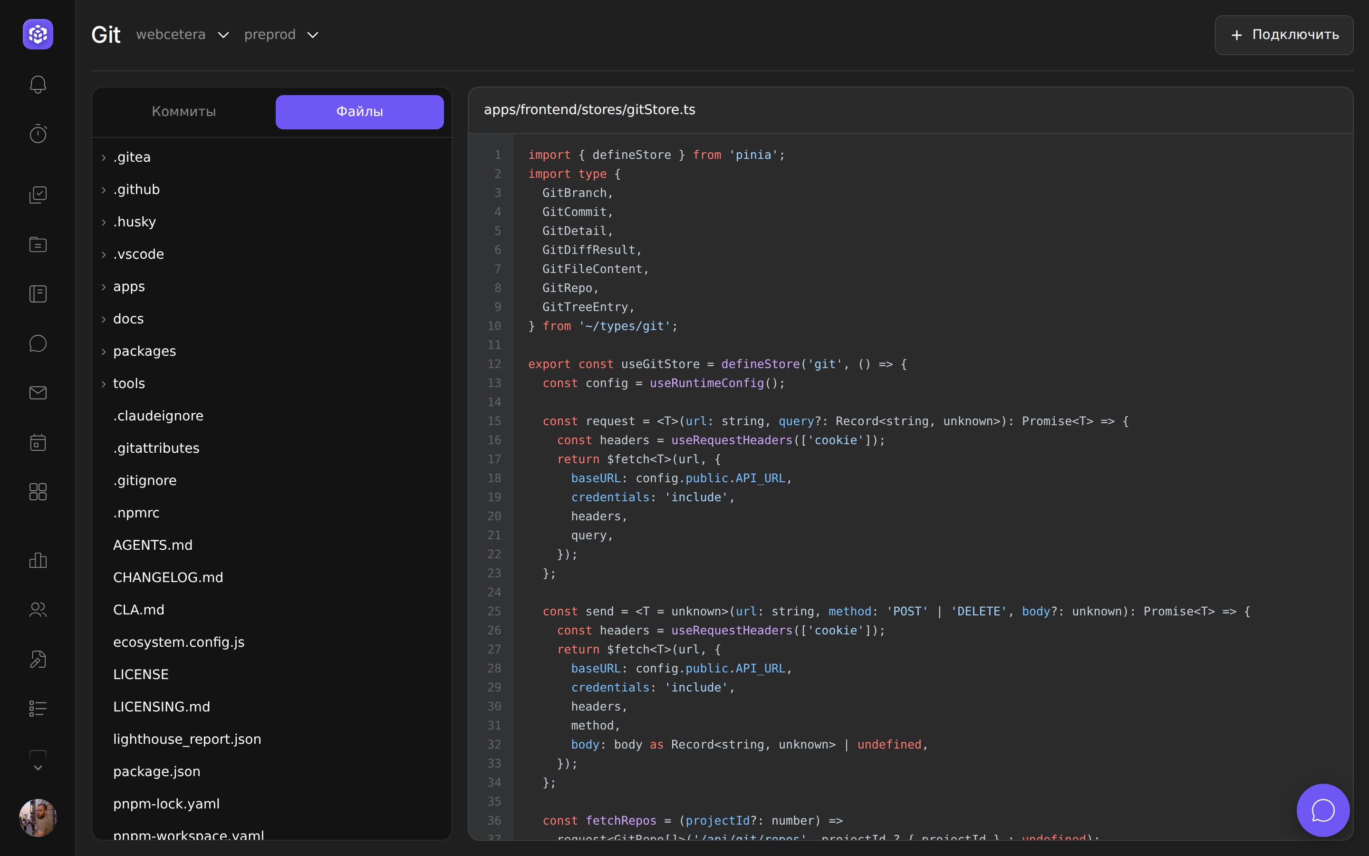The image size is (1369, 856).
Task: Open LICENSING.md file
Action: [x=271, y=707]
